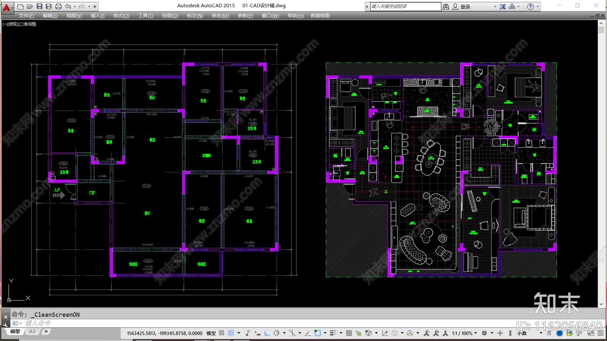The height and width of the screenshot is (341, 607).
Task: Toggle dynamic input in status bar
Action: coord(257,333)
